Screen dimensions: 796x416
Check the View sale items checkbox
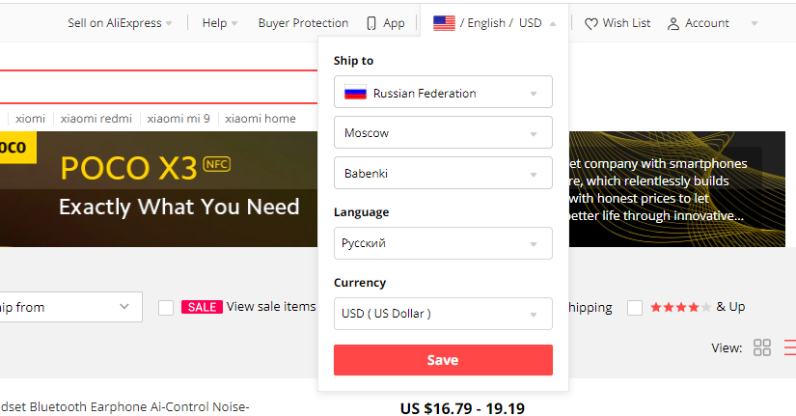166,307
